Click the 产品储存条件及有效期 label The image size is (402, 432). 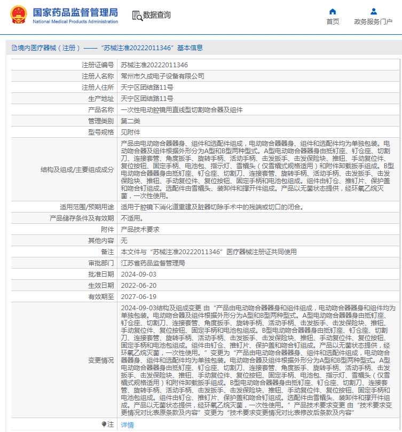click(82, 218)
